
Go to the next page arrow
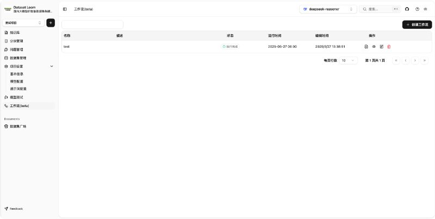point(415,60)
